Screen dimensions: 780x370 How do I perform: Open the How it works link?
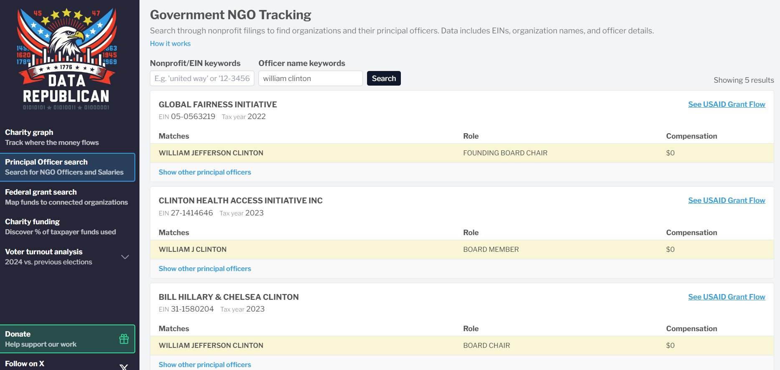coord(170,43)
